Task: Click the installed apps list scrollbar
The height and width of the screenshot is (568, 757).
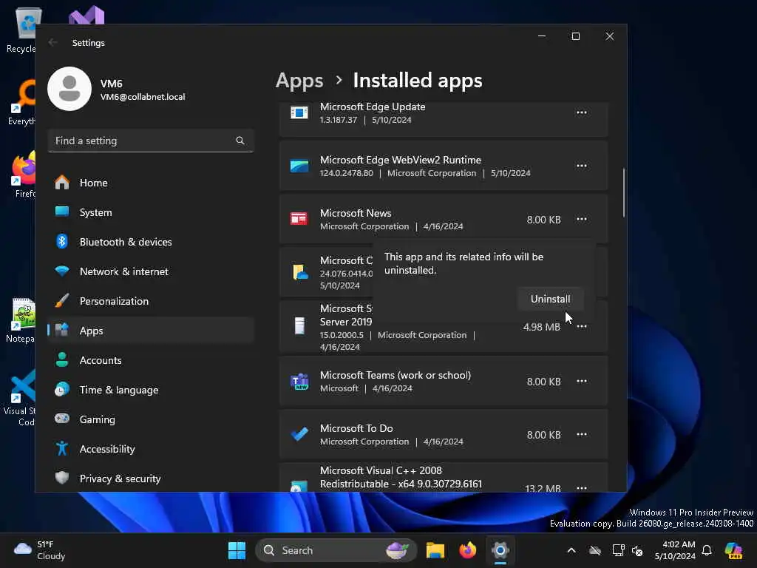Action: pyautogui.click(x=624, y=193)
